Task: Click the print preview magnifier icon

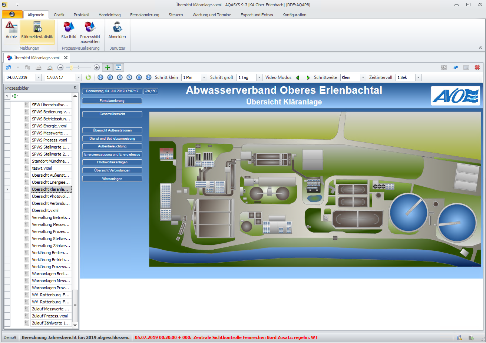Action: point(50,67)
